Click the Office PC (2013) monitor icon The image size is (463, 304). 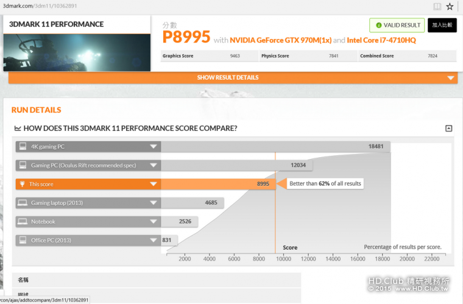click(x=23, y=241)
